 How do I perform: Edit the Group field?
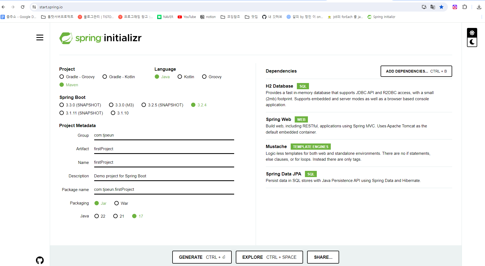pos(164,135)
